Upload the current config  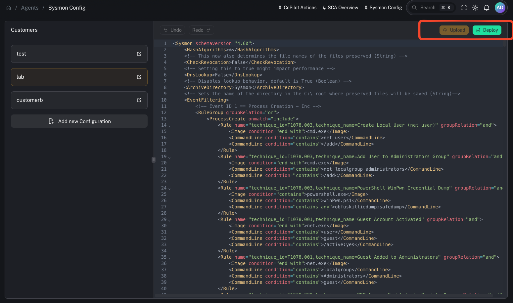point(454,30)
